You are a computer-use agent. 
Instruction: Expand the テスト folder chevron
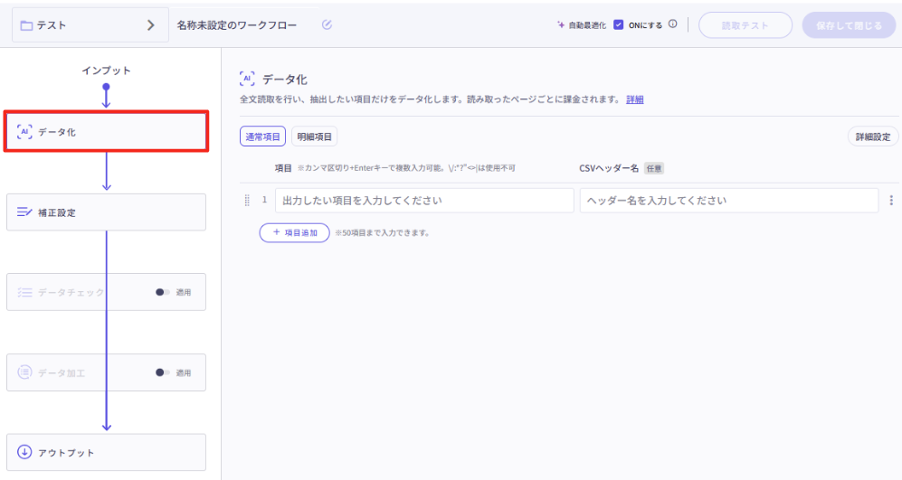pos(151,25)
